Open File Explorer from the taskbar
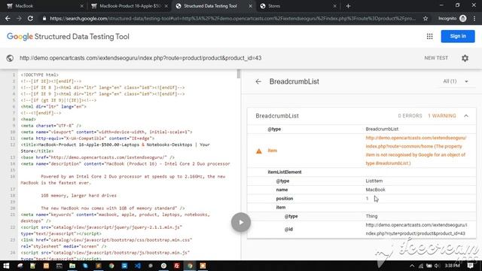 72,266
